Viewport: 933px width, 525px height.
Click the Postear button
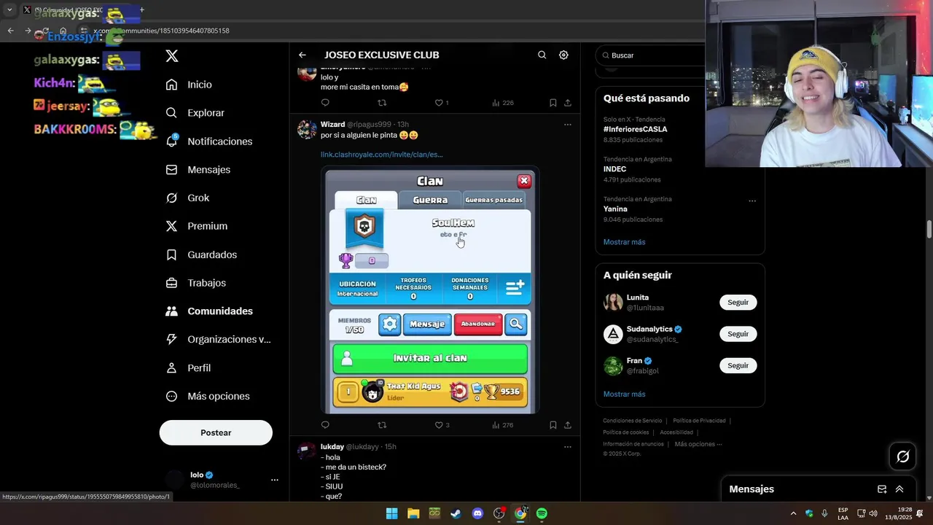[216, 432]
